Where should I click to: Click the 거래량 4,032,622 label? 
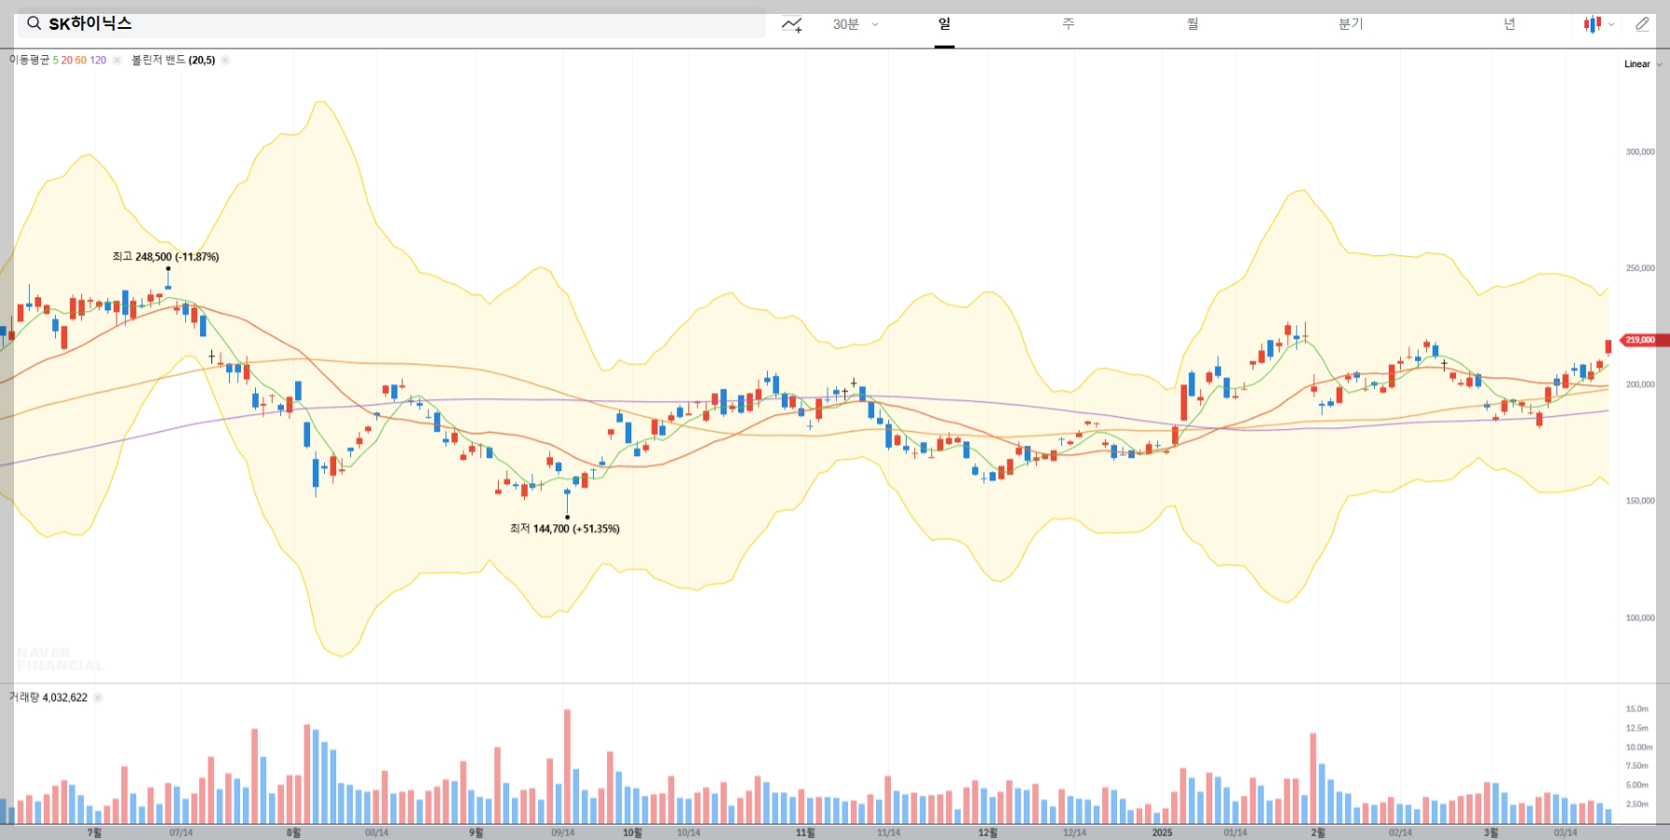pyautogui.click(x=48, y=697)
